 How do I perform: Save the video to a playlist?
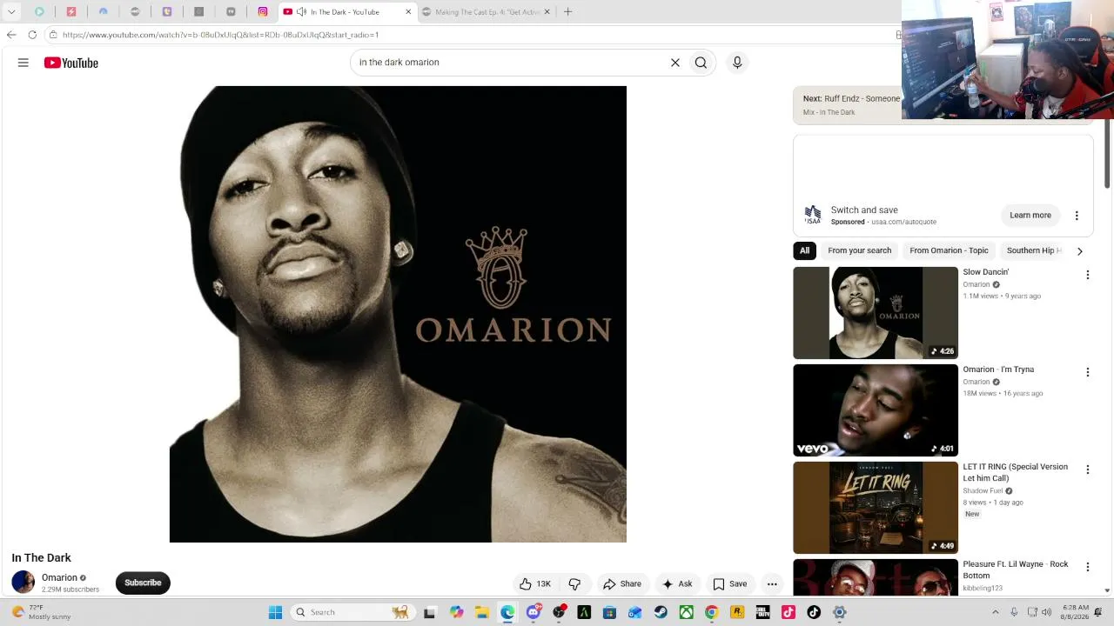pos(730,584)
